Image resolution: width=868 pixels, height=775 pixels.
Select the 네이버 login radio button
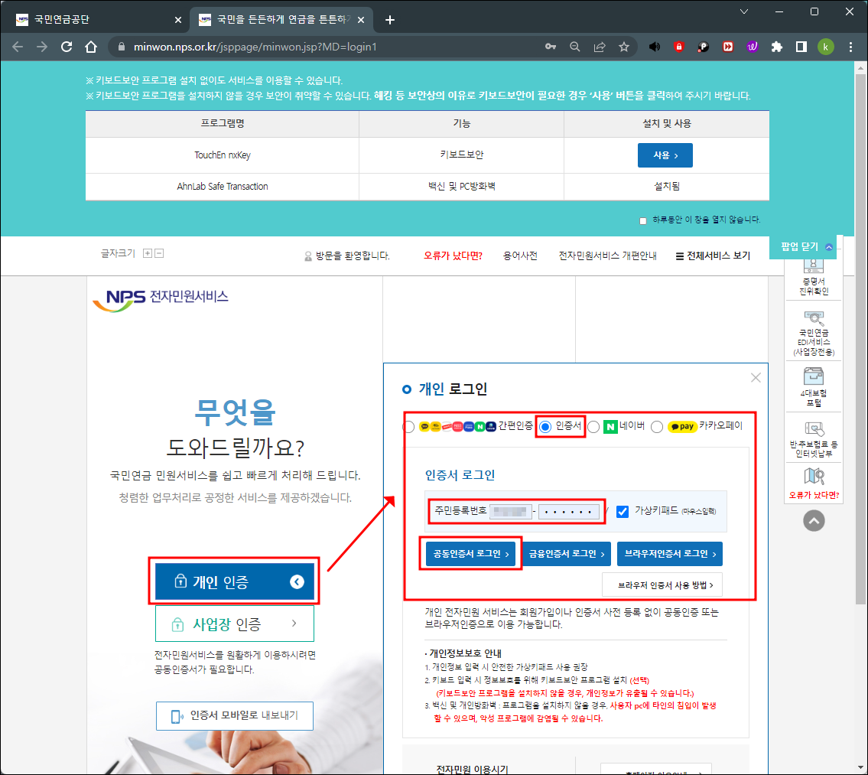click(x=593, y=427)
